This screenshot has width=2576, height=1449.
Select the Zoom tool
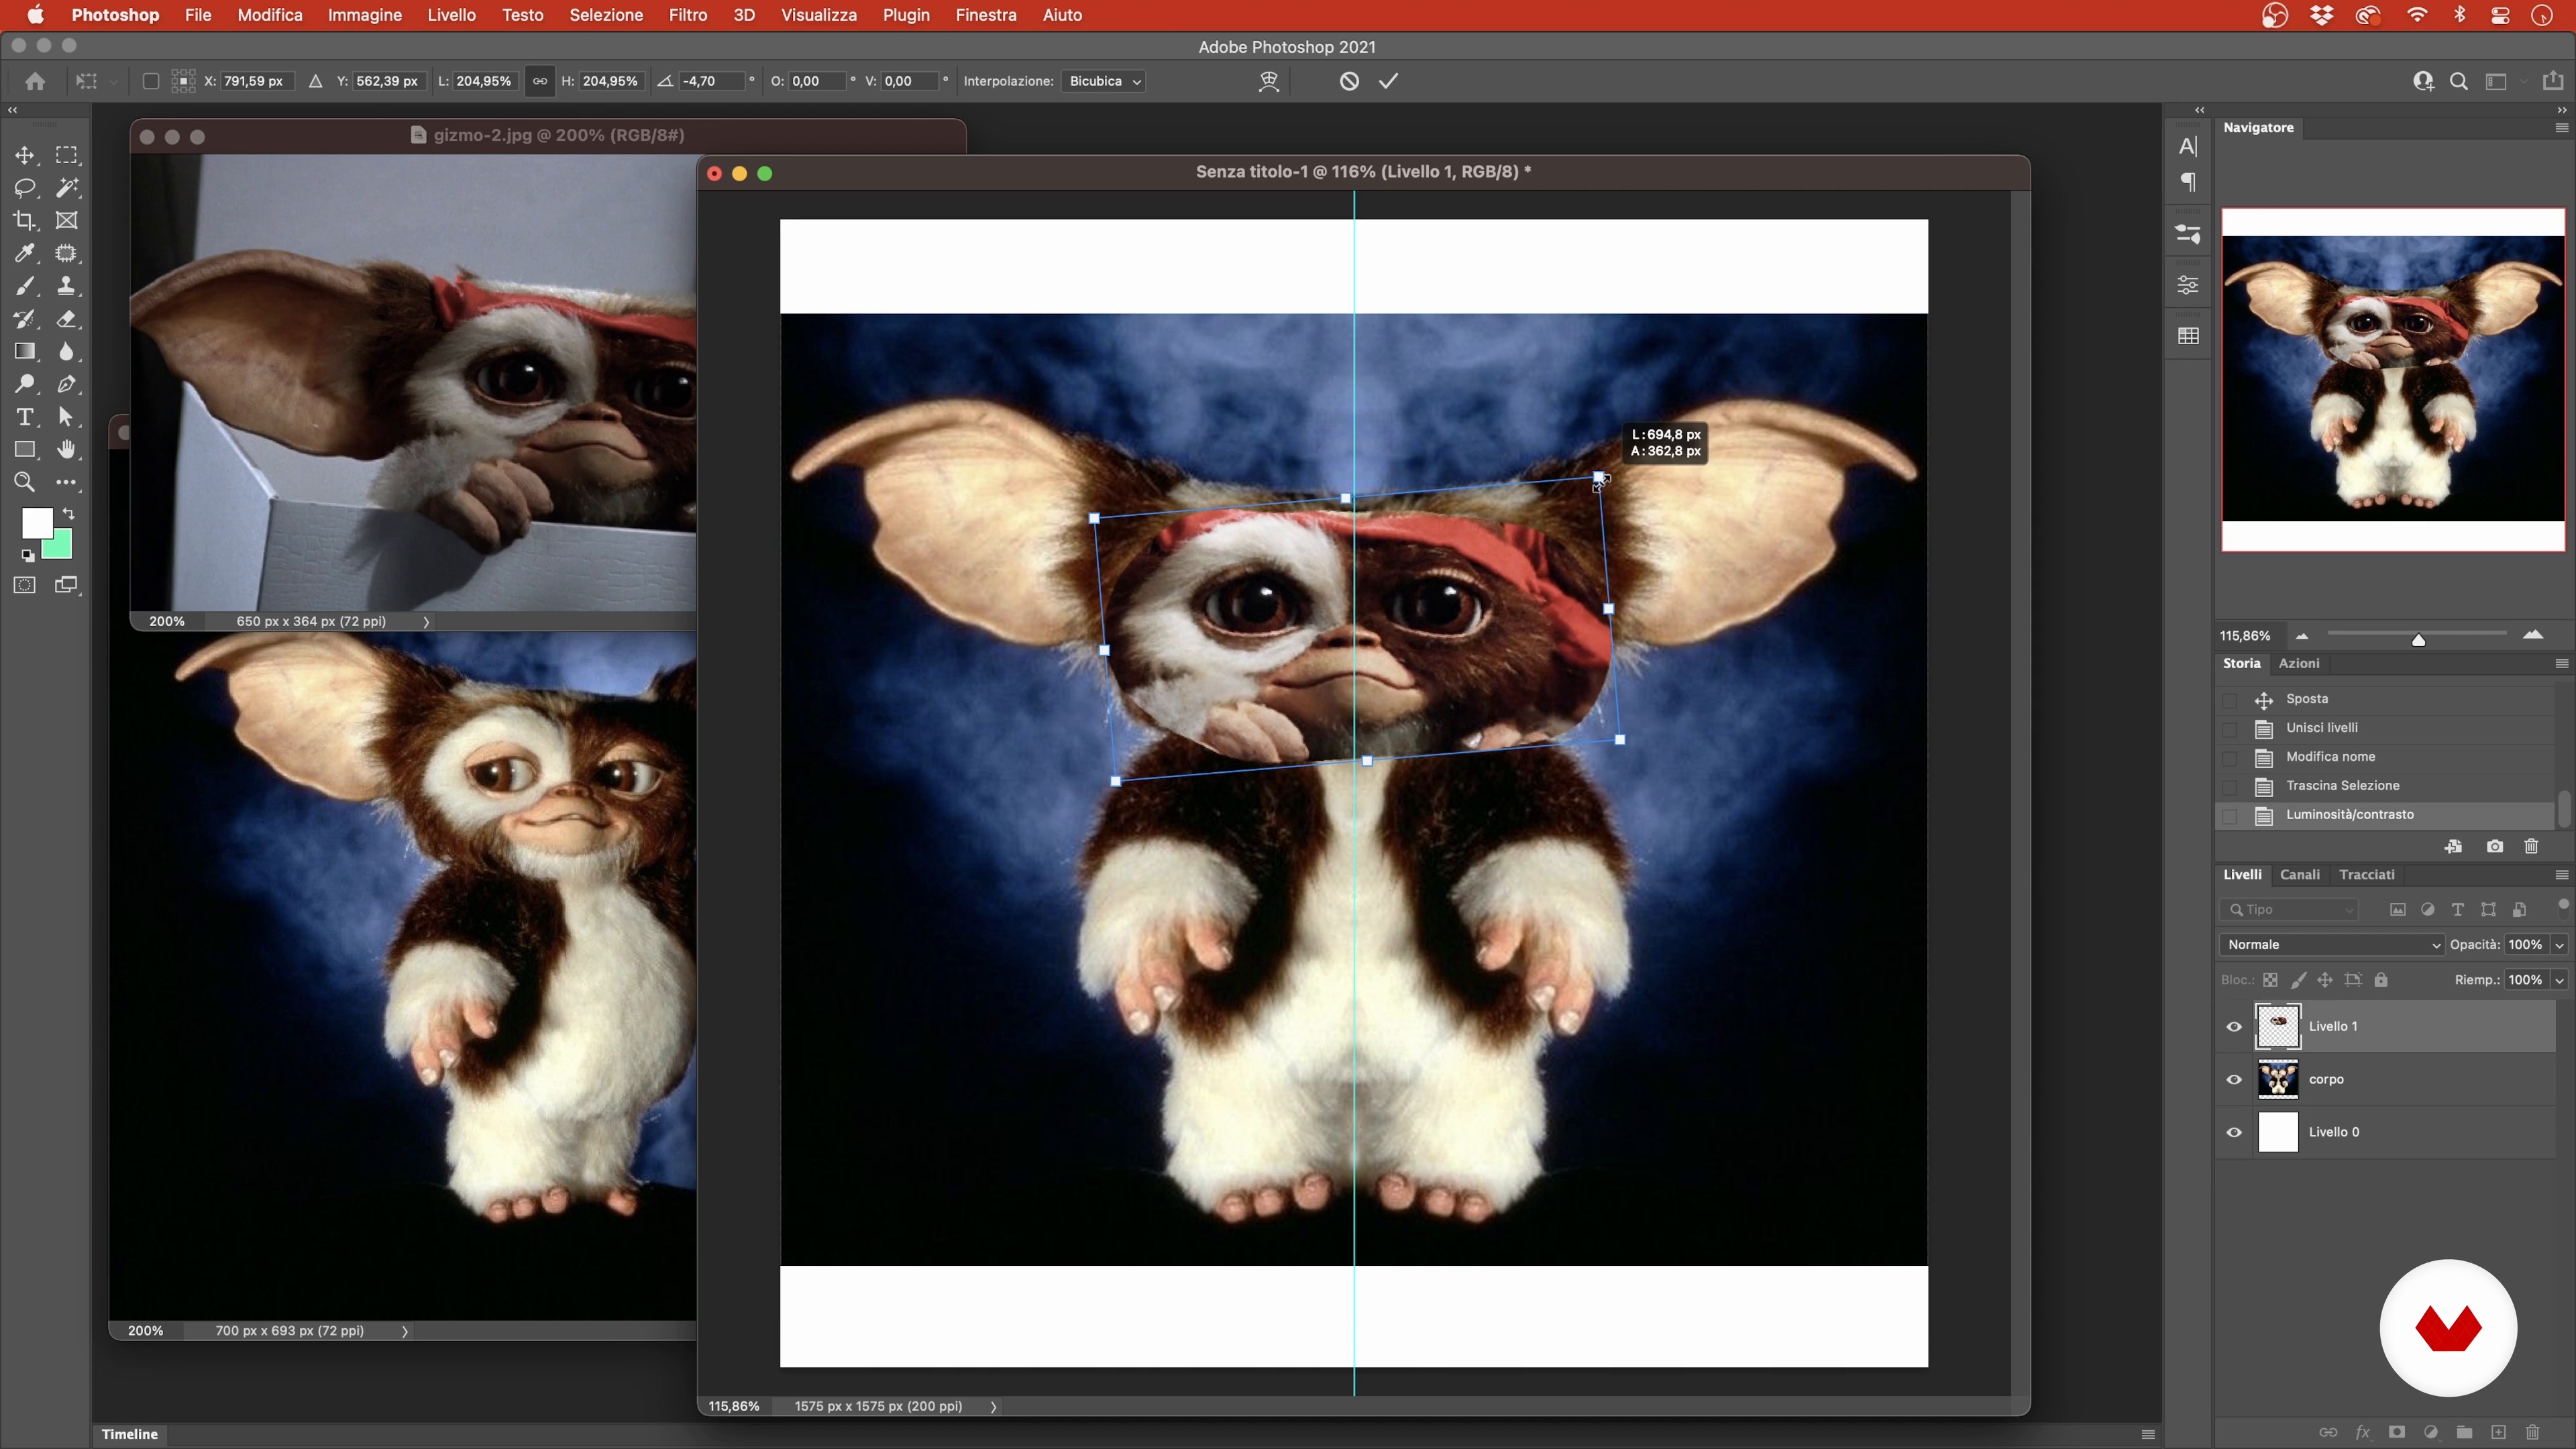[24, 482]
